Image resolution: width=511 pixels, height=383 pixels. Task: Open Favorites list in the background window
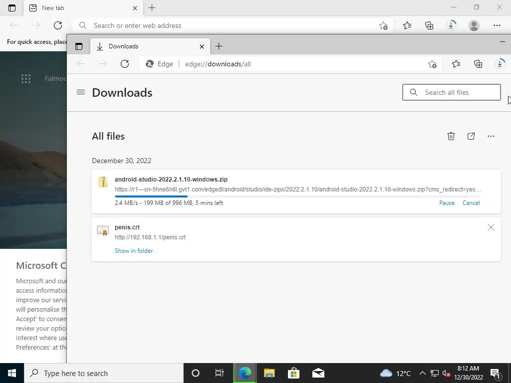pos(407,25)
